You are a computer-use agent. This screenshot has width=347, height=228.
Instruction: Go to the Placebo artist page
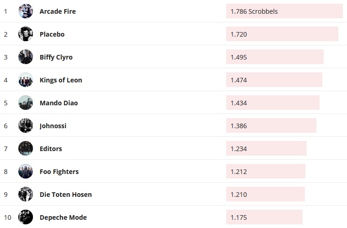point(52,34)
